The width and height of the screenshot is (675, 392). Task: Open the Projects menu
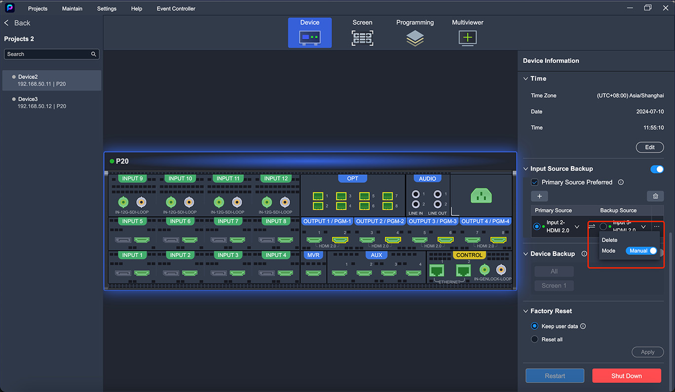click(38, 8)
